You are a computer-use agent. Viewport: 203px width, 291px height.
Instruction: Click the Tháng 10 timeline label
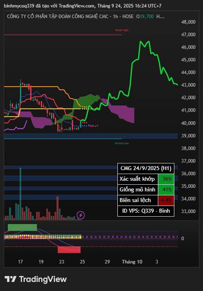pos(132,262)
